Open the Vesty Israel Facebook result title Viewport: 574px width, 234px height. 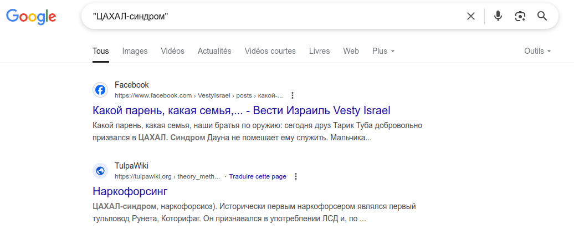[242, 110]
